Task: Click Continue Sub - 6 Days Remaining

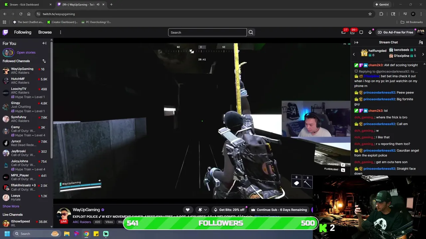Action: (x=279, y=210)
